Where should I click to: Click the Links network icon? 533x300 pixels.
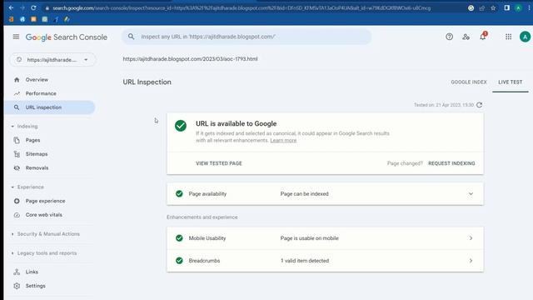17,272
